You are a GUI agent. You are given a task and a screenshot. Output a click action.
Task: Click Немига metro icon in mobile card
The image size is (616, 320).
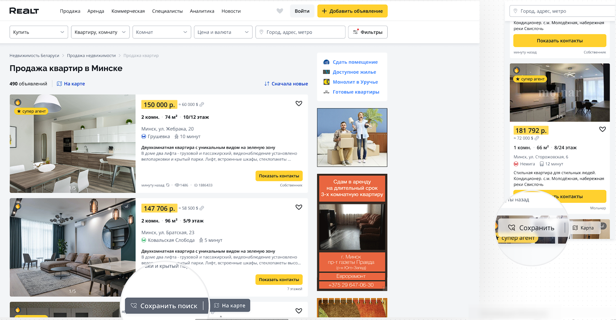click(x=516, y=164)
